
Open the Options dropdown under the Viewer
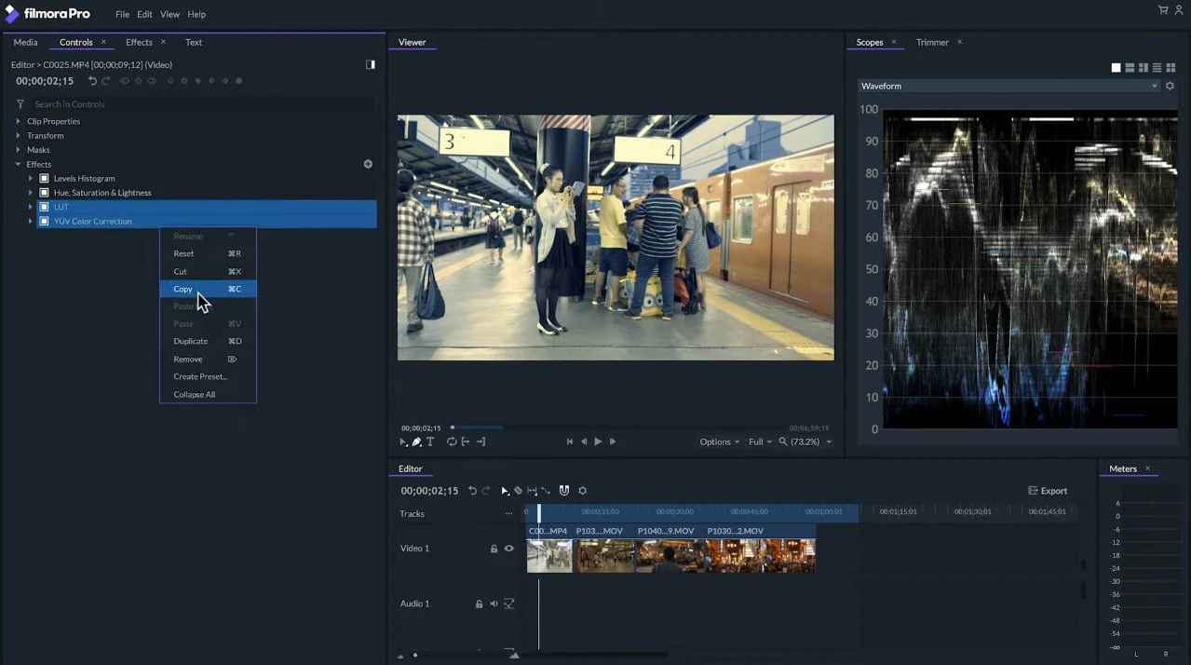(x=718, y=441)
